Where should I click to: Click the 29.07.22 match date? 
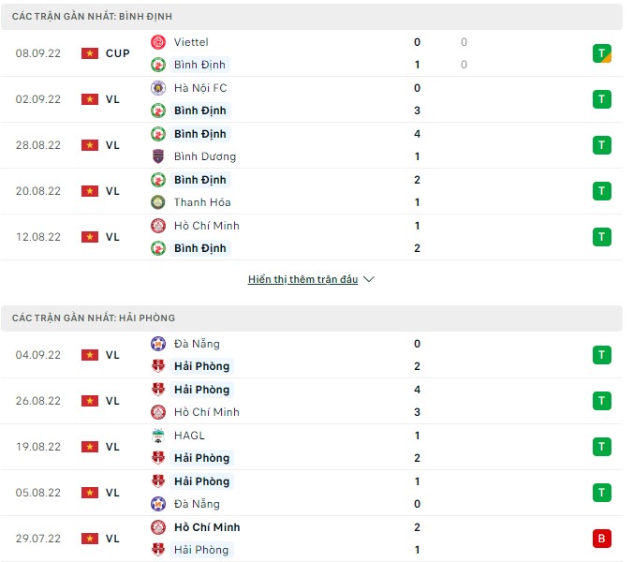pyautogui.click(x=38, y=539)
